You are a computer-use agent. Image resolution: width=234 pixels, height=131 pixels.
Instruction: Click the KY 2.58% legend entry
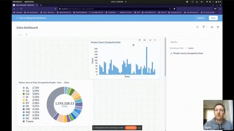tap(31, 103)
